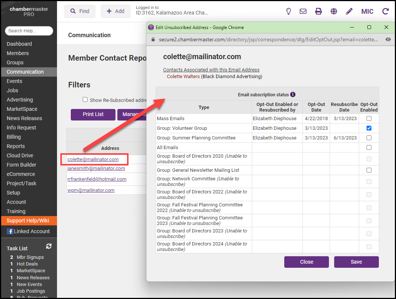Toggle opt-out for General Newsletter Mailing List
The height and width of the screenshot is (299, 396).
pos(369,170)
